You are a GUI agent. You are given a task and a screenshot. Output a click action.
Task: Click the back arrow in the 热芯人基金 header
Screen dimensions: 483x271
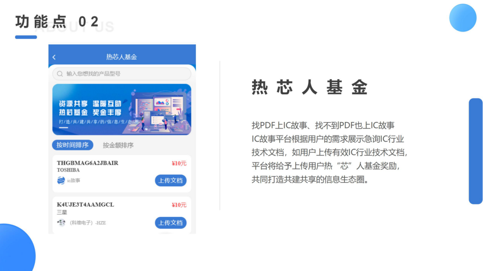click(54, 57)
